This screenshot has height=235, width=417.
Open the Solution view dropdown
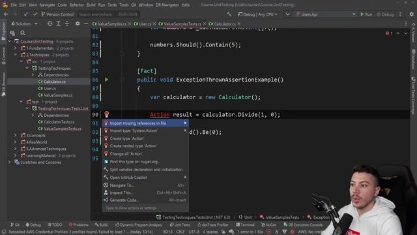(24, 23)
